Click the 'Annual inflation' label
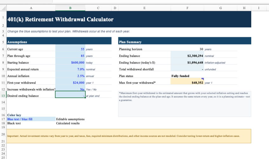Screen dimensions: 269x159 pyautogui.click(x=18, y=76)
